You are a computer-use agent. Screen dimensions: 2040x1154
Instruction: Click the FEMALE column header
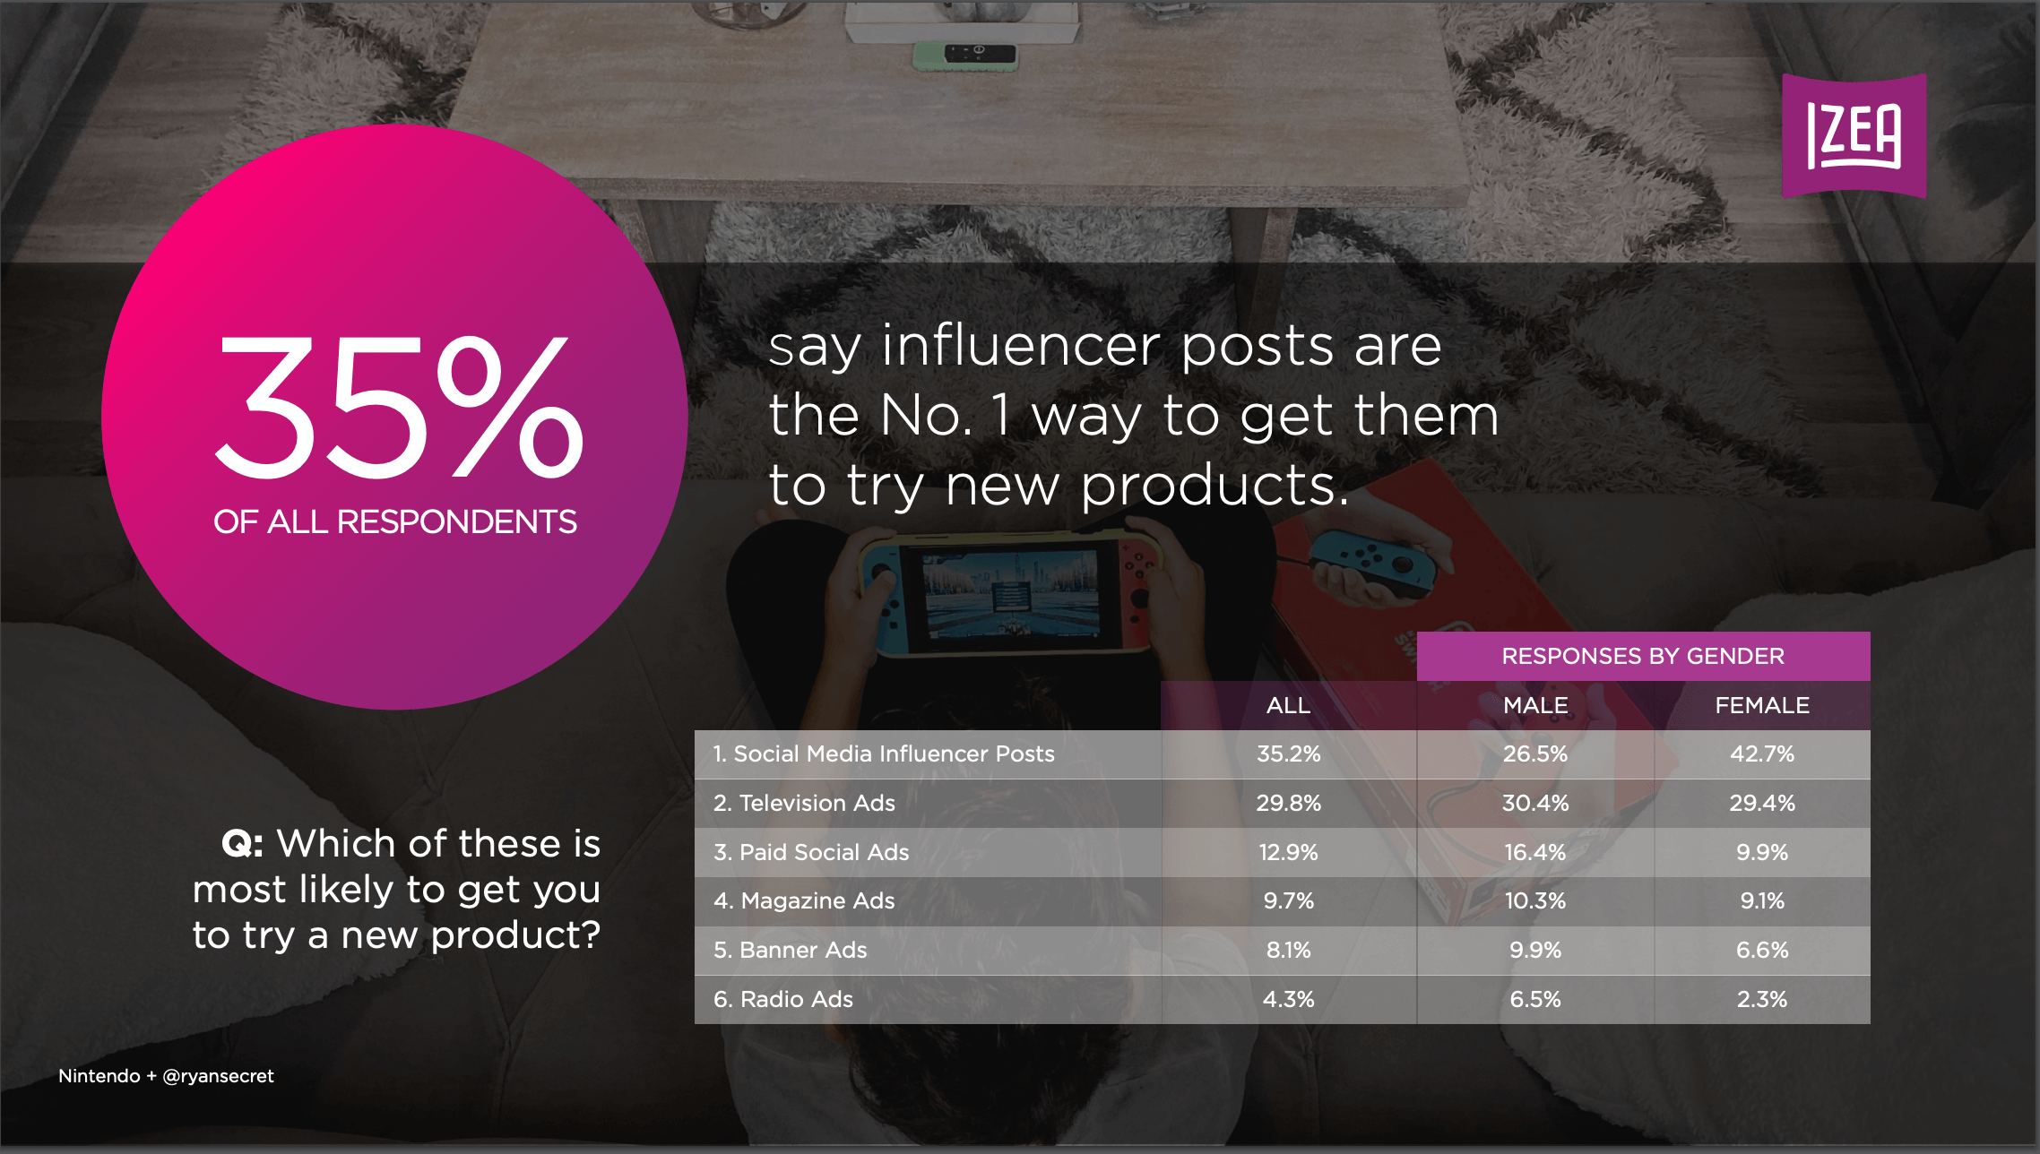click(x=1762, y=705)
